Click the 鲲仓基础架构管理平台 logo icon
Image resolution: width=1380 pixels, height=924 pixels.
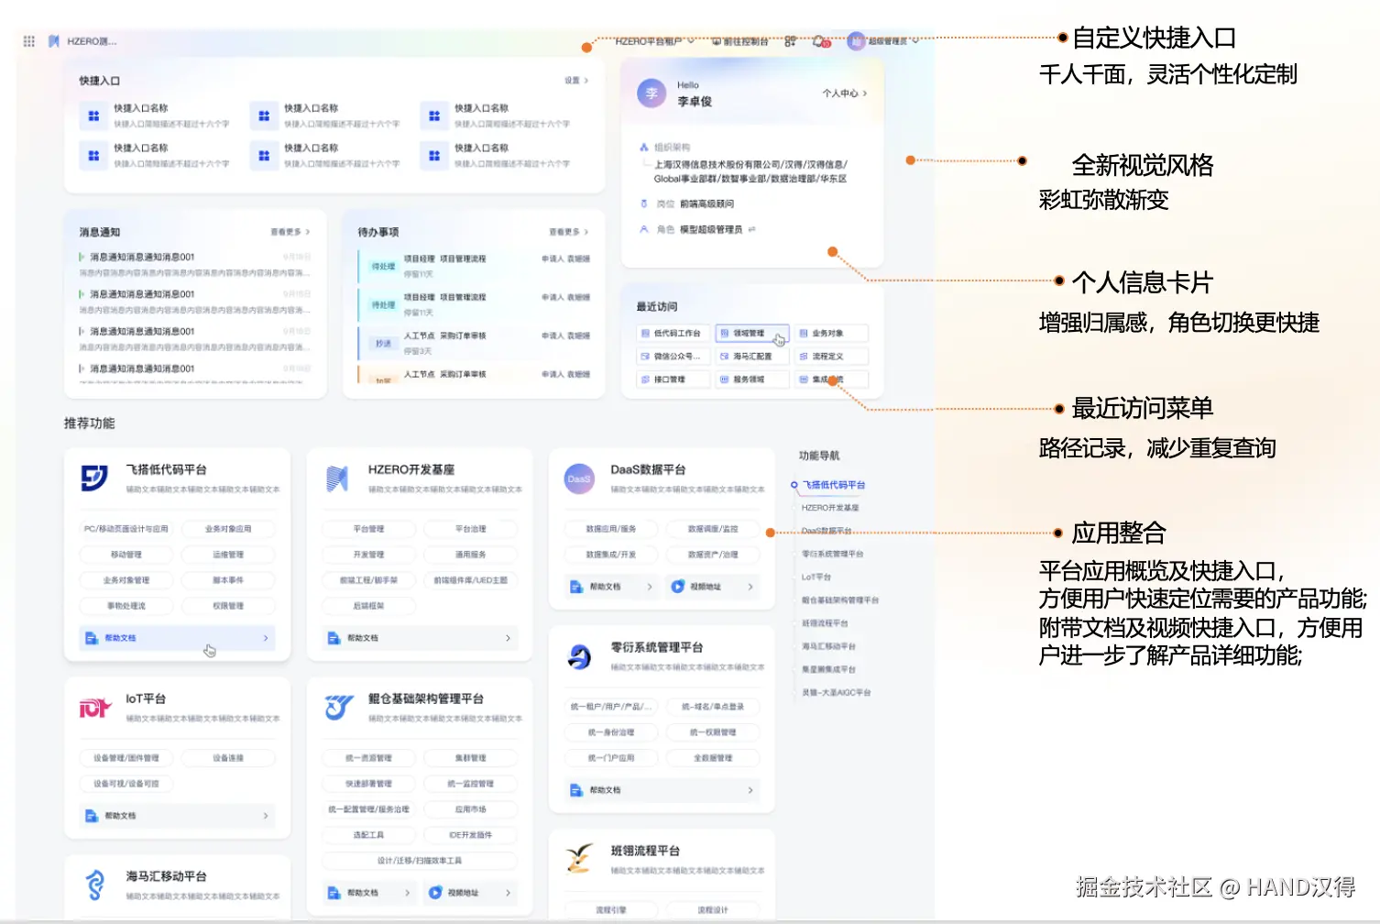(338, 707)
